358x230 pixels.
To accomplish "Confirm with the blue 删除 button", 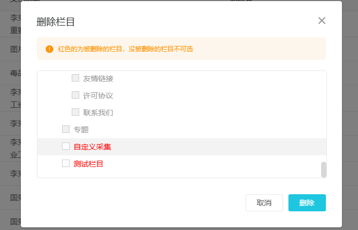I will pos(307,203).
